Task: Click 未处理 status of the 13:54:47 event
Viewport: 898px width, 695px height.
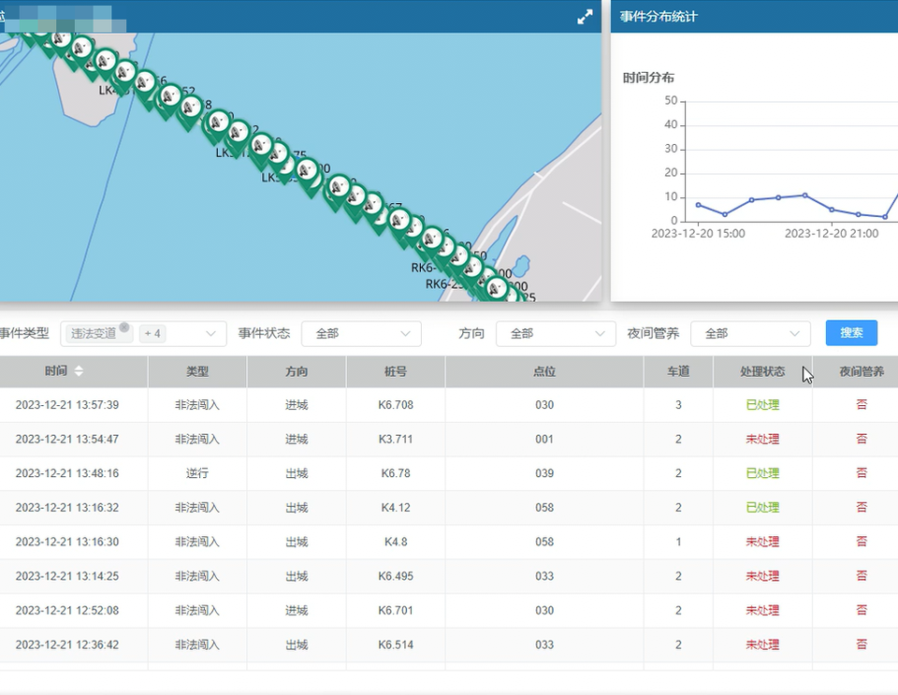Action: pyautogui.click(x=762, y=440)
